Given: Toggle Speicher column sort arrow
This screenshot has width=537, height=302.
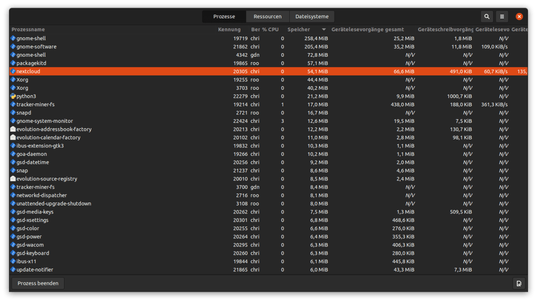Looking at the screenshot, I should (324, 29).
